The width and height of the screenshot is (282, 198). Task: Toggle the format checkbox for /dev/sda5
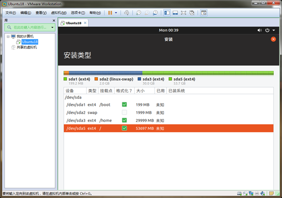coord(124,128)
